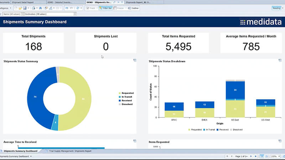Viewport: 285px width, 160px height.
Task: Click the US East Requested bar segment
Action: pos(235,109)
